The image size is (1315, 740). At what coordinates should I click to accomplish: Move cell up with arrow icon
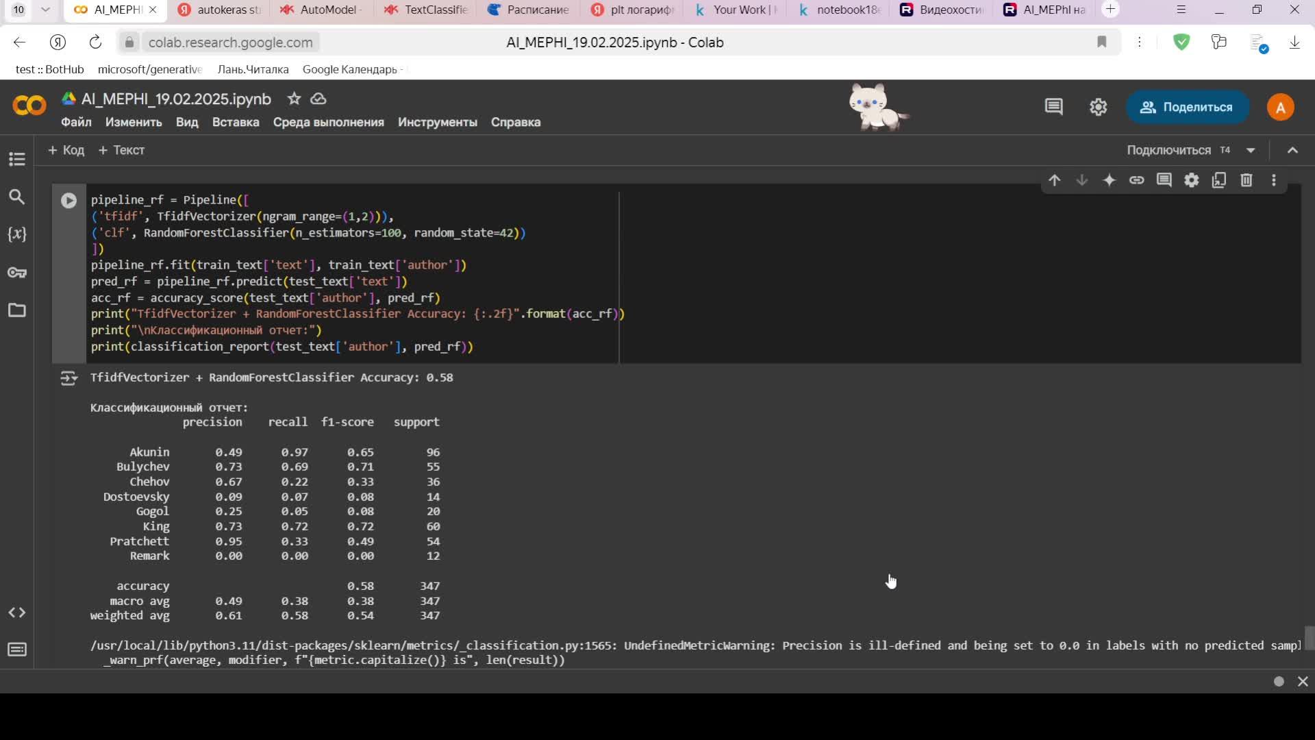coord(1055,180)
